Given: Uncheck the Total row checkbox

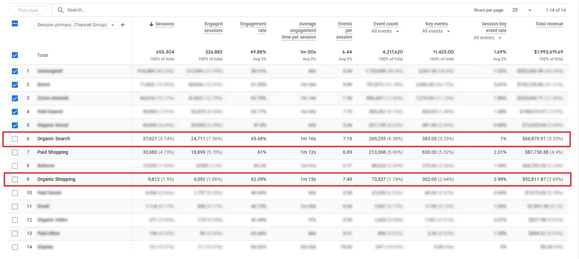Looking at the screenshot, I should [15, 55].
